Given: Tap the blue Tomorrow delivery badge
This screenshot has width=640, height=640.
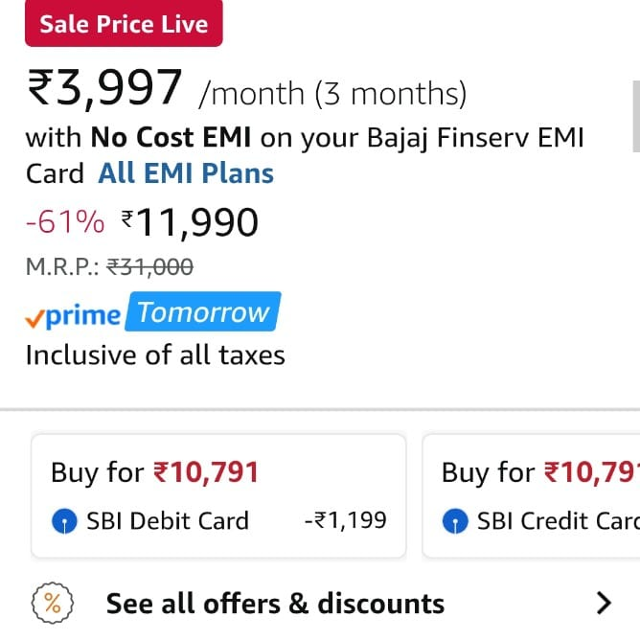Looking at the screenshot, I should point(204,312).
